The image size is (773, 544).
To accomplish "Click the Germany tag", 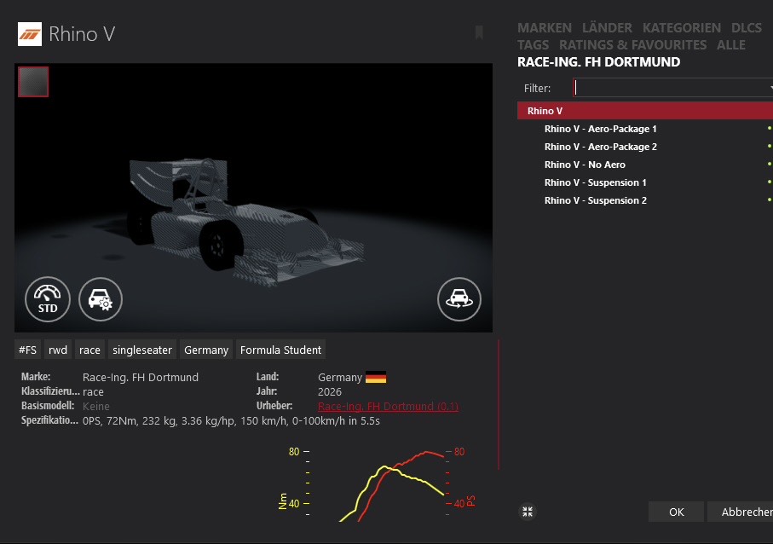I will [x=206, y=350].
